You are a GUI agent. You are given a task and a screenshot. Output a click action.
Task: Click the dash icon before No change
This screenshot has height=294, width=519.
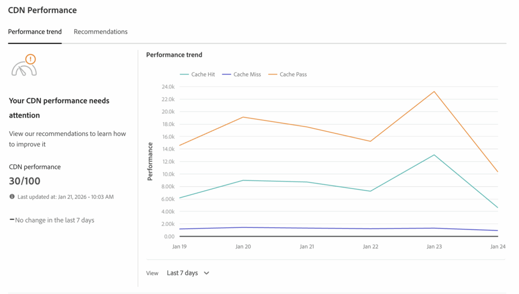click(12, 219)
